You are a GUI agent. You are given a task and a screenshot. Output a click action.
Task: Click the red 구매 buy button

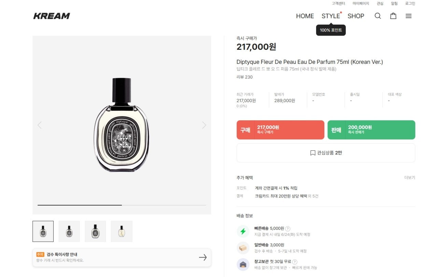pyautogui.click(x=280, y=130)
